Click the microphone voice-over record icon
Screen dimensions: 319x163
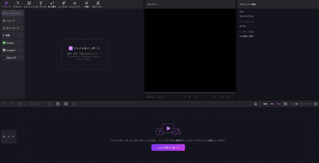point(255,104)
